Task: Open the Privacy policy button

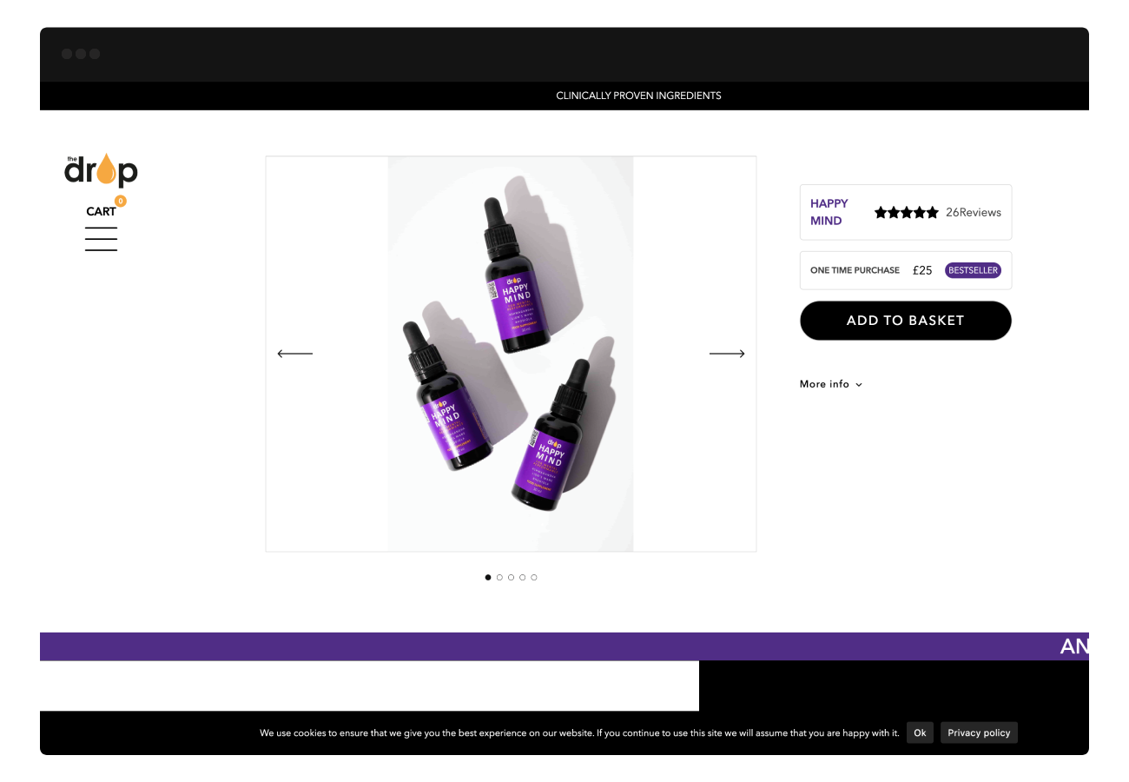Action: [979, 732]
